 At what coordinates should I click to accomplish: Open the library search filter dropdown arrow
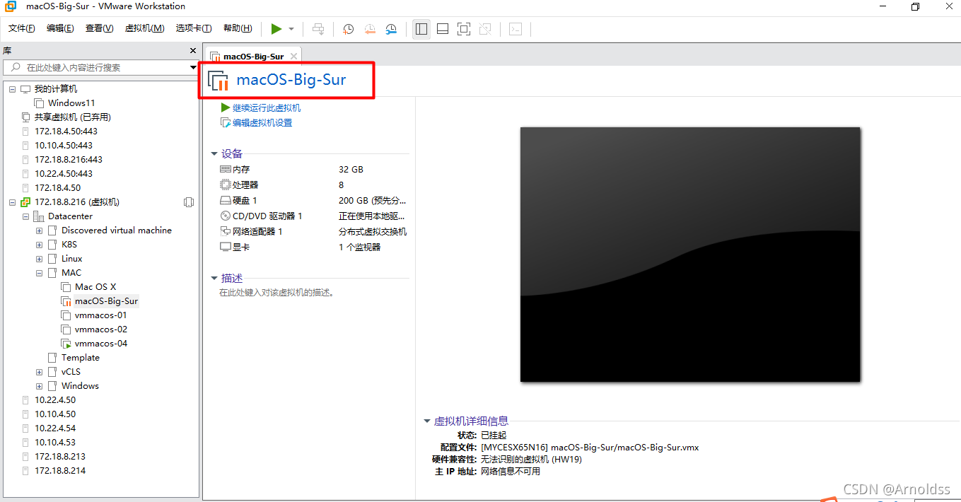point(194,68)
